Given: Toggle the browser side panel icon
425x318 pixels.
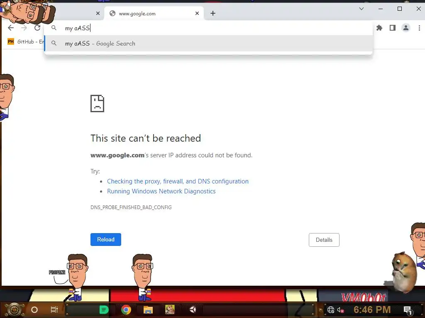Looking at the screenshot, I should coord(393,28).
